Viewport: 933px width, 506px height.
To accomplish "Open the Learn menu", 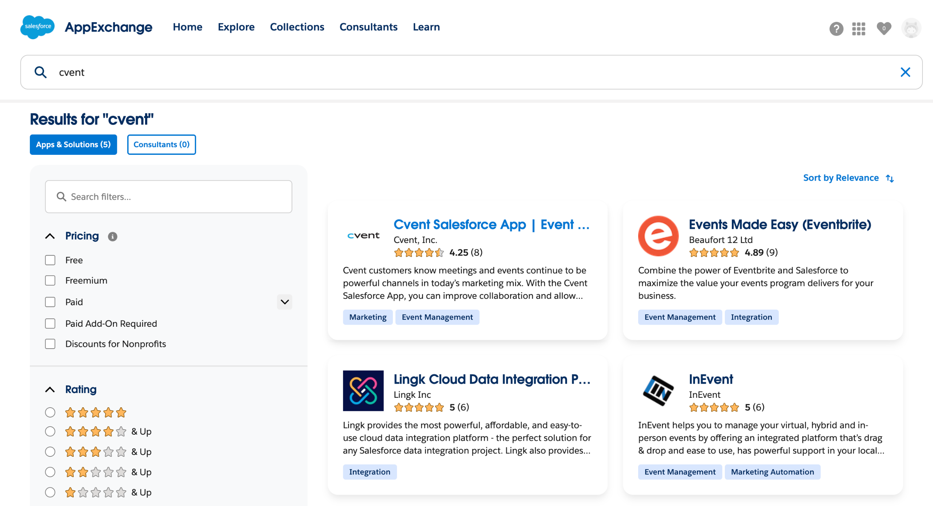I will point(426,27).
